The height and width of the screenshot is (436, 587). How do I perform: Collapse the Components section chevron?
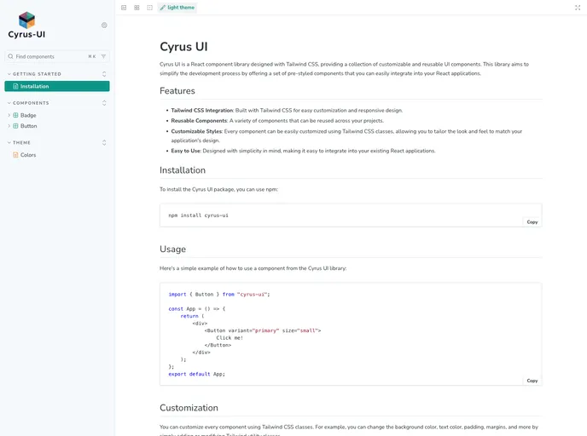[9, 103]
